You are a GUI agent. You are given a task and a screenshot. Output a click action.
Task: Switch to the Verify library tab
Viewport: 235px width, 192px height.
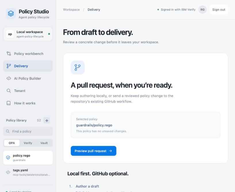point(28,143)
